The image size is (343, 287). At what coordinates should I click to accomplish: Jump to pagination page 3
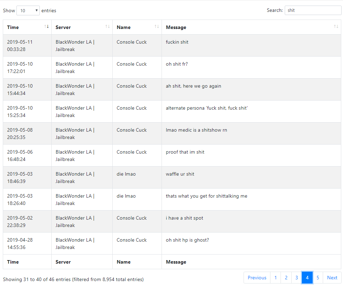click(296, 278)
